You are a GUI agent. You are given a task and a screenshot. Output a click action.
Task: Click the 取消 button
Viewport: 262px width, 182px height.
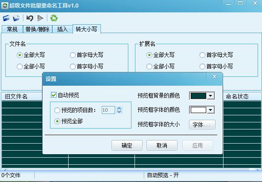(162, 145)
